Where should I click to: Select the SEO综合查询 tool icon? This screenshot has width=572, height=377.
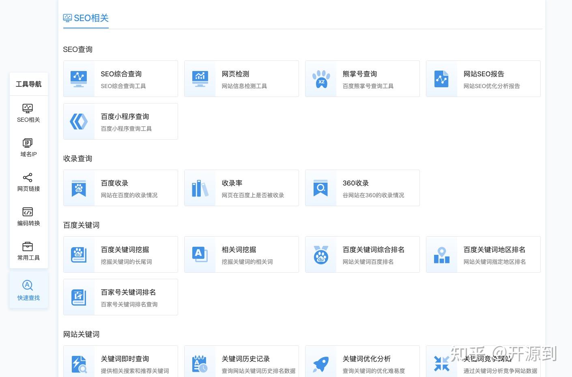(79, 79)
